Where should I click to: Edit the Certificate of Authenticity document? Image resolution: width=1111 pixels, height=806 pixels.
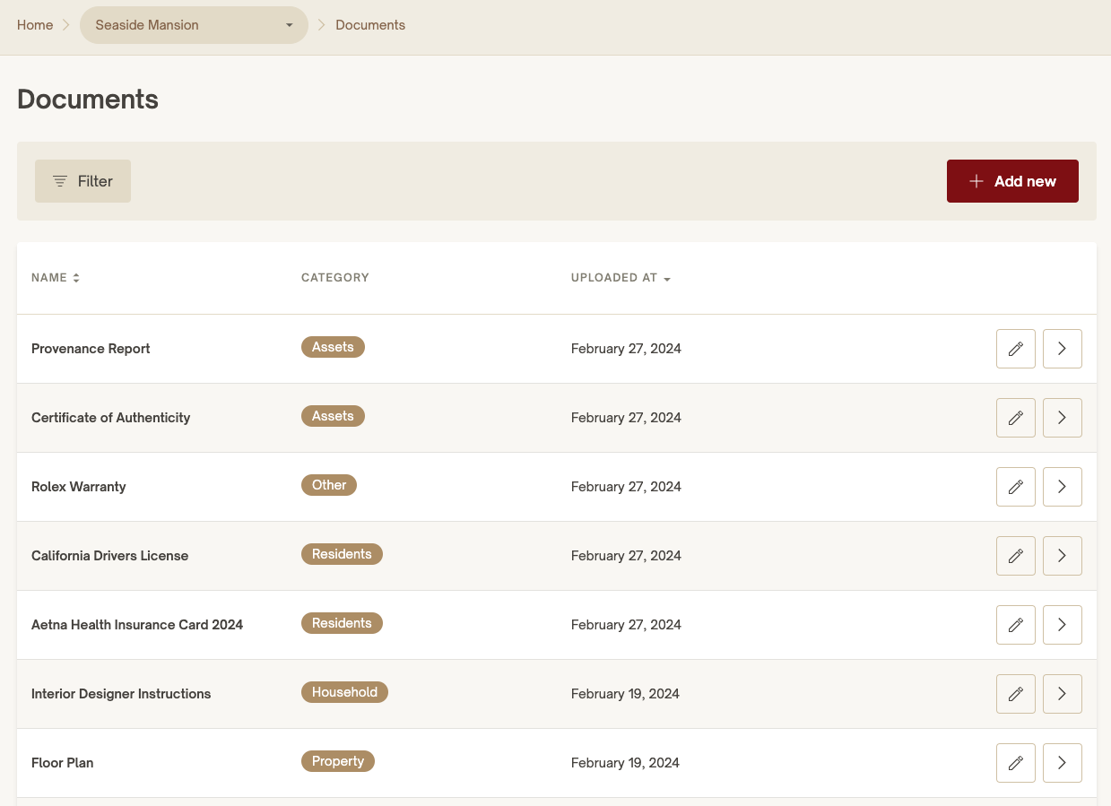click(1015, 418)
